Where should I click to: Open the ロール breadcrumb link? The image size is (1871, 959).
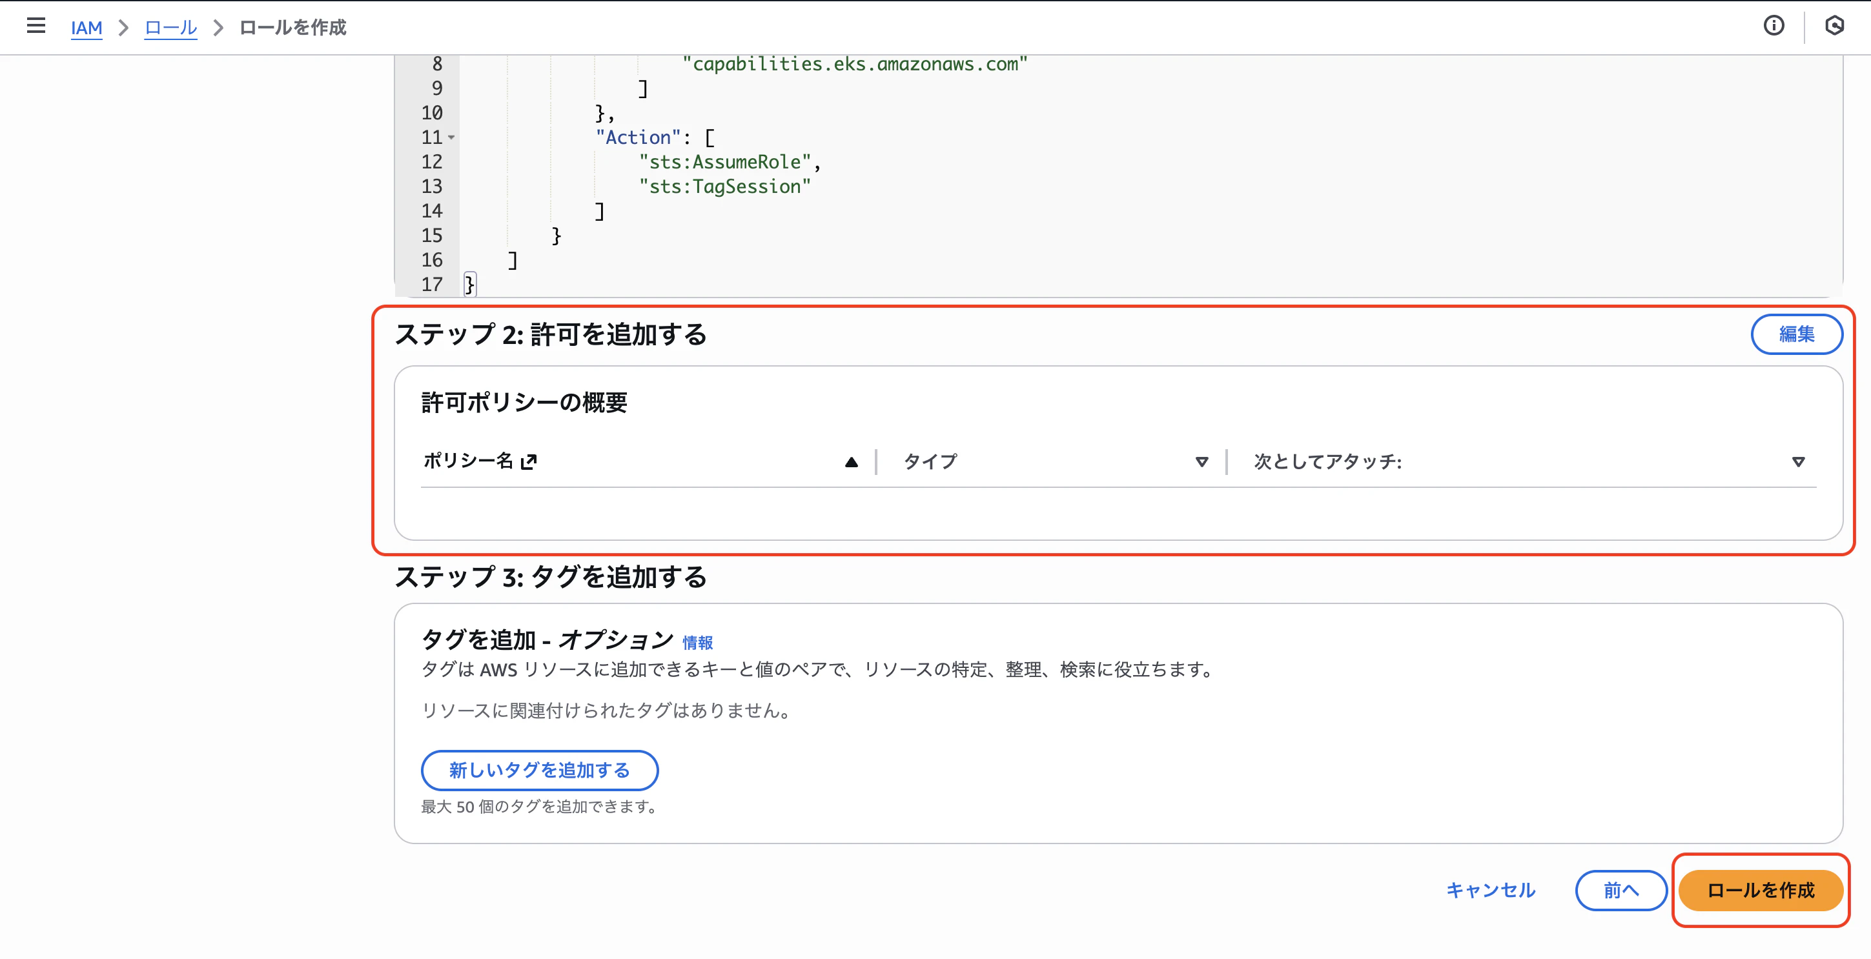(x=170, y=28)
